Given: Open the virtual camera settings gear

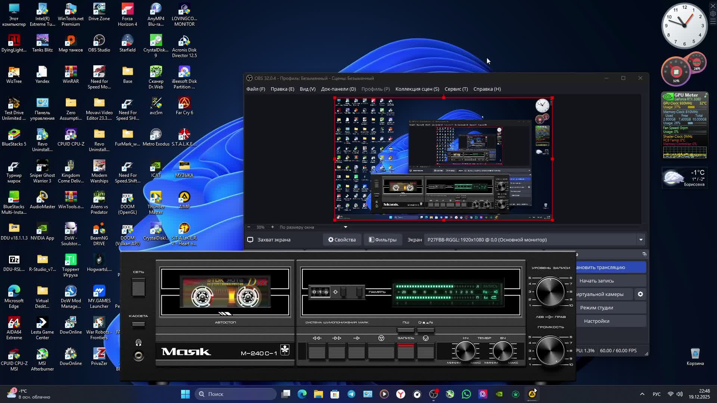Looking at the screenshot, I should (x=640, y=294).
